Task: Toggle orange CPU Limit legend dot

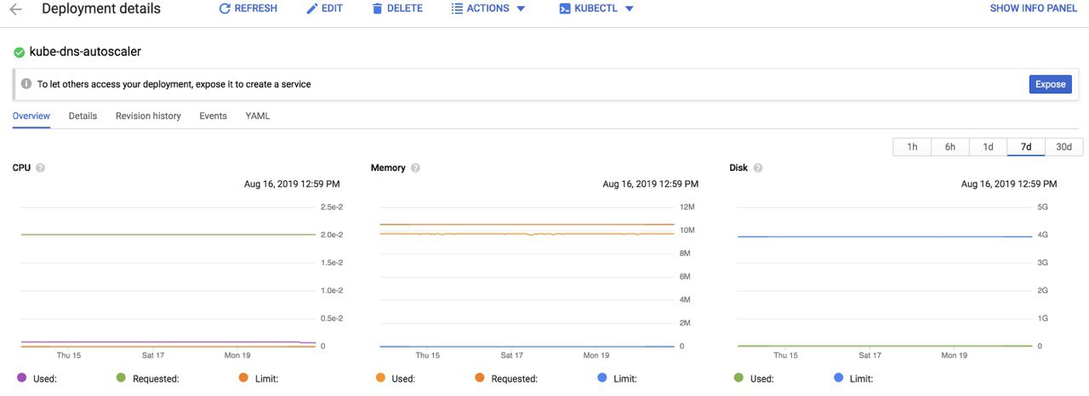Action: tap(242, 377)
